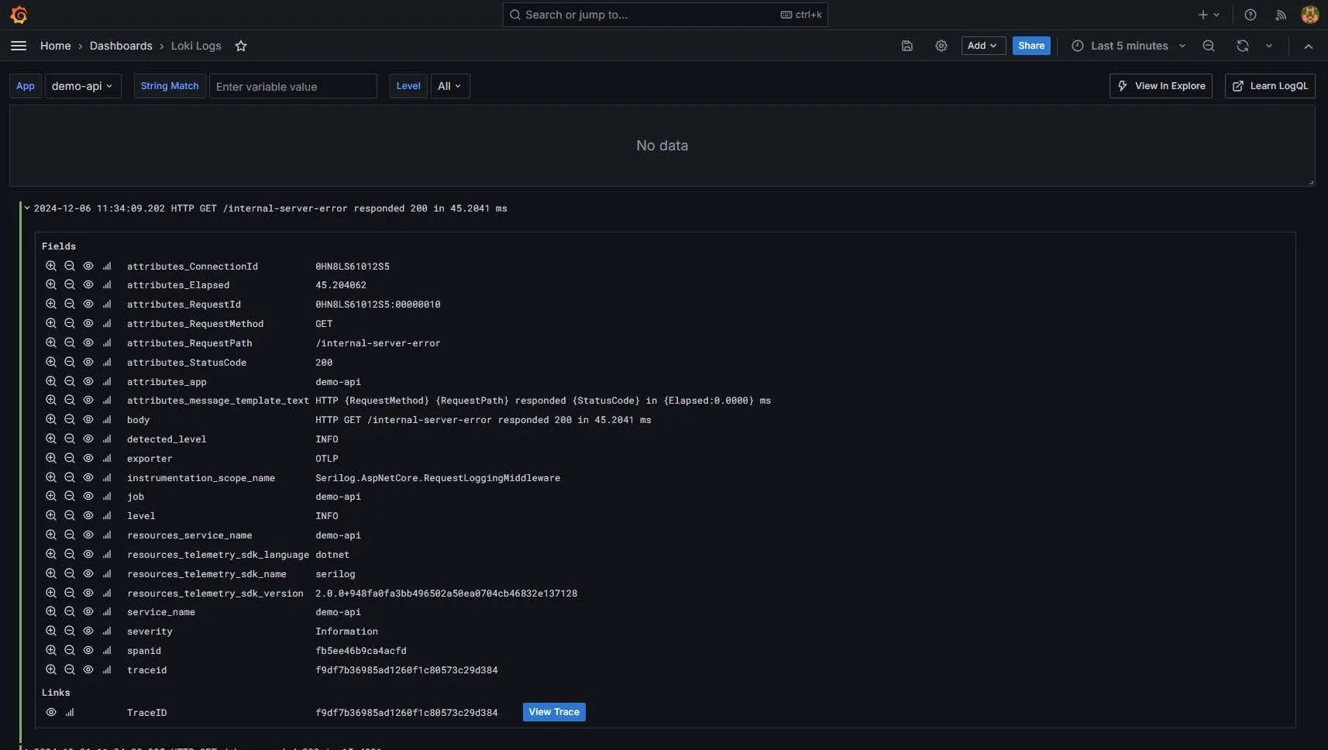Viewport: 1328px width, 750px height.
Task: Open the auto-refresh interval dropdown
Action: pyautogui.click(x=1269, y=46)
